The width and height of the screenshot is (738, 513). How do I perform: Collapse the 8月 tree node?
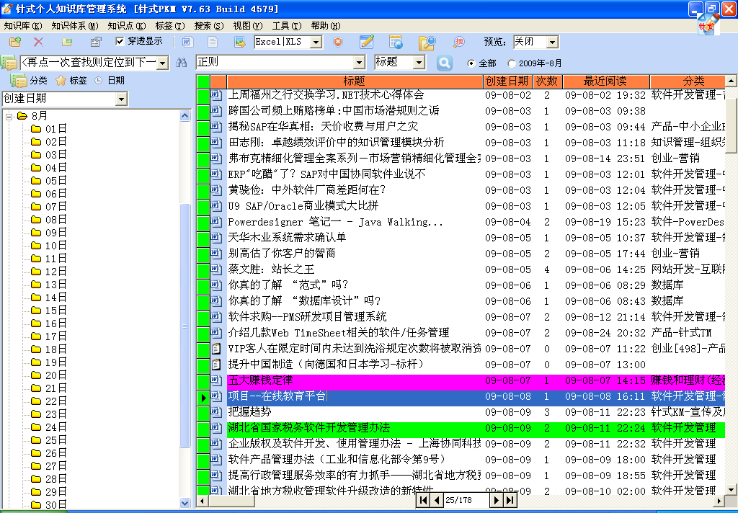point(9,116)
